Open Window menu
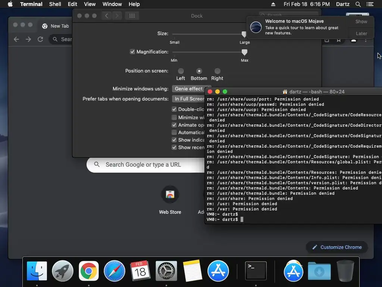Image resolution: width=382 pixels, height=287 pixels. pyautogui.click(x=112, y=4)
